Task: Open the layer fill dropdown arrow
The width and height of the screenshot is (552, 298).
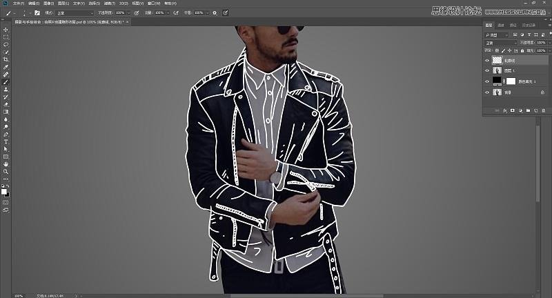Action: tap(549, 50)
